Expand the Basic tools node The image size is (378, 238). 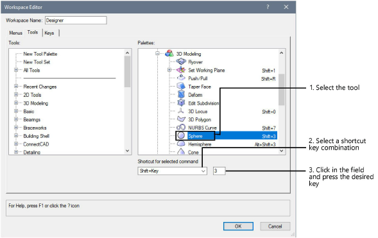16,111
